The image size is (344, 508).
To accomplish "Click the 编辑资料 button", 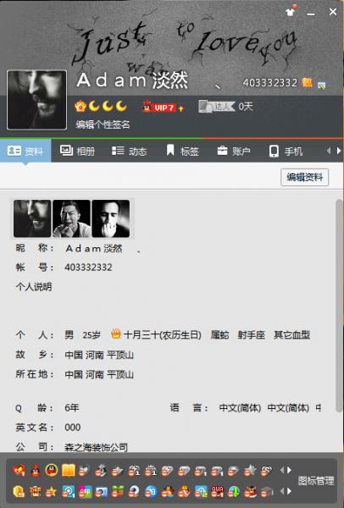I will 304,177.
